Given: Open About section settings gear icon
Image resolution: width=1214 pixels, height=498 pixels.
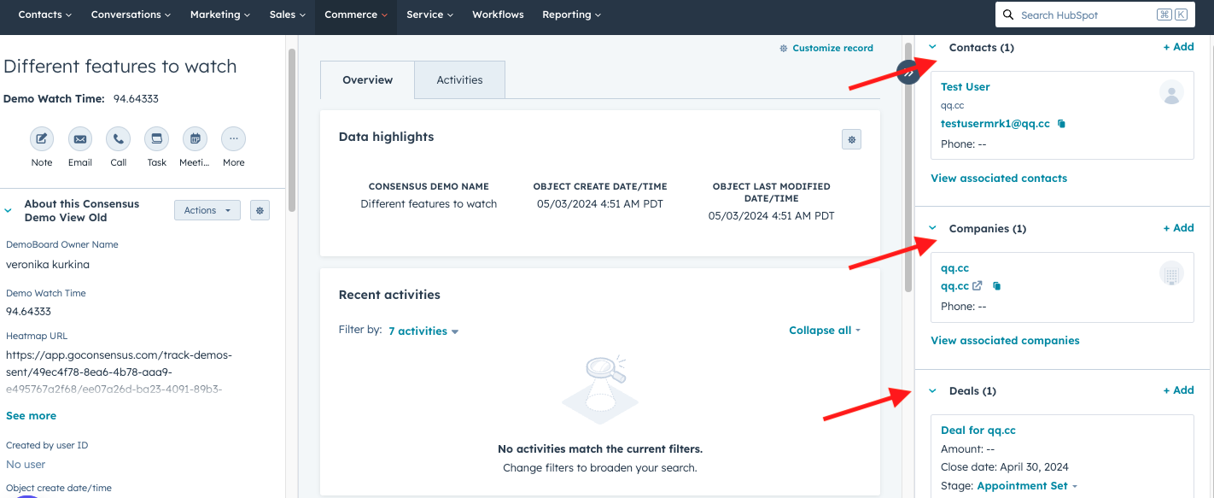Looking at the screenshot, I should (x=260, y=210).
